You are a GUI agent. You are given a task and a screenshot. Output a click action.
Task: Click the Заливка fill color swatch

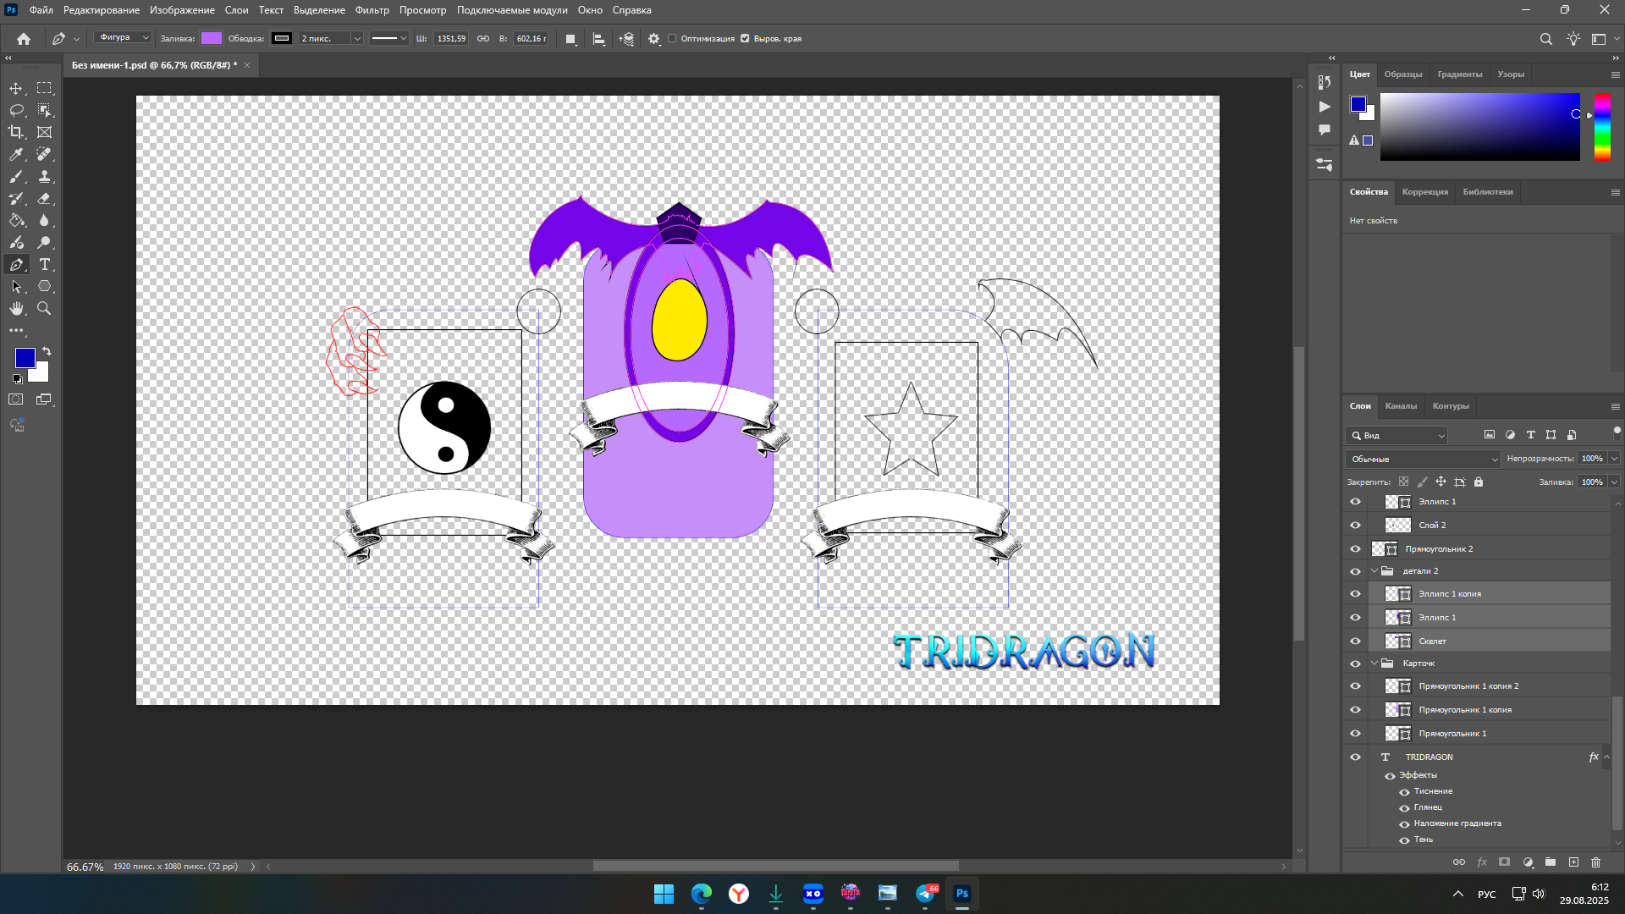pyautogui.click(x=212, y=38)
